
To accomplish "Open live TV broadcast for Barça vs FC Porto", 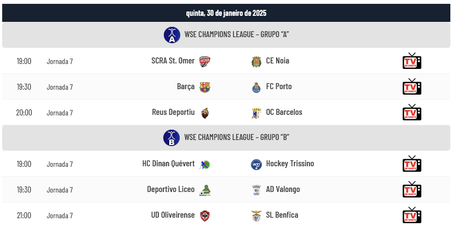I will (411, 87).
